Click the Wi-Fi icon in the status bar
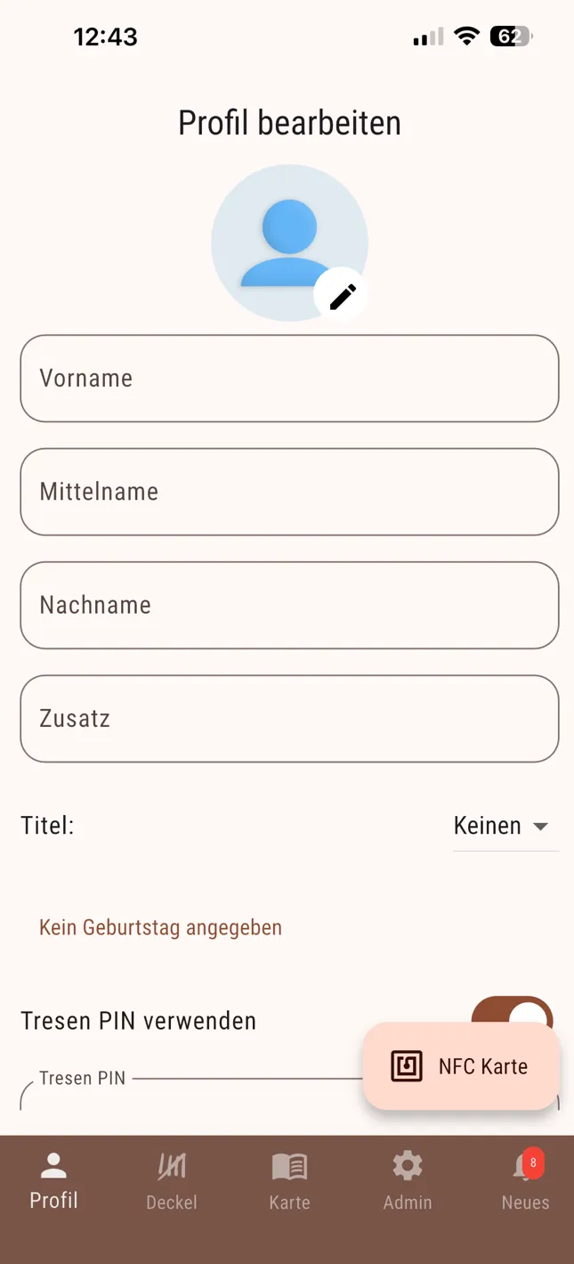This screenshot has height=1264, width=574. [x=467, y=37]
